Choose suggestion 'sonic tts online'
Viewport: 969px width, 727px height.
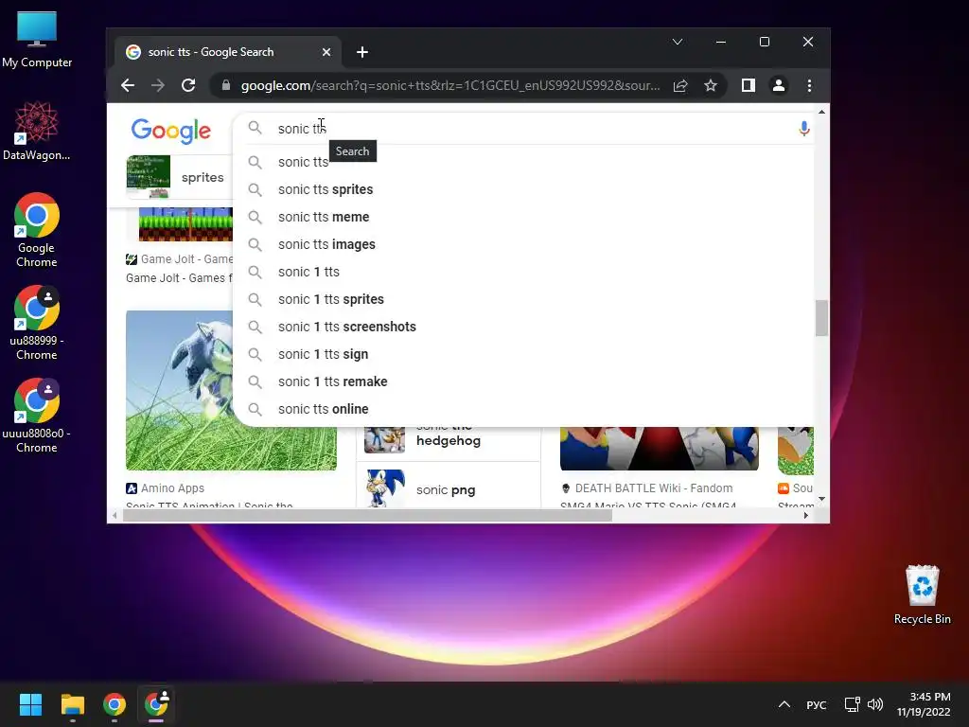pos(522,409)
